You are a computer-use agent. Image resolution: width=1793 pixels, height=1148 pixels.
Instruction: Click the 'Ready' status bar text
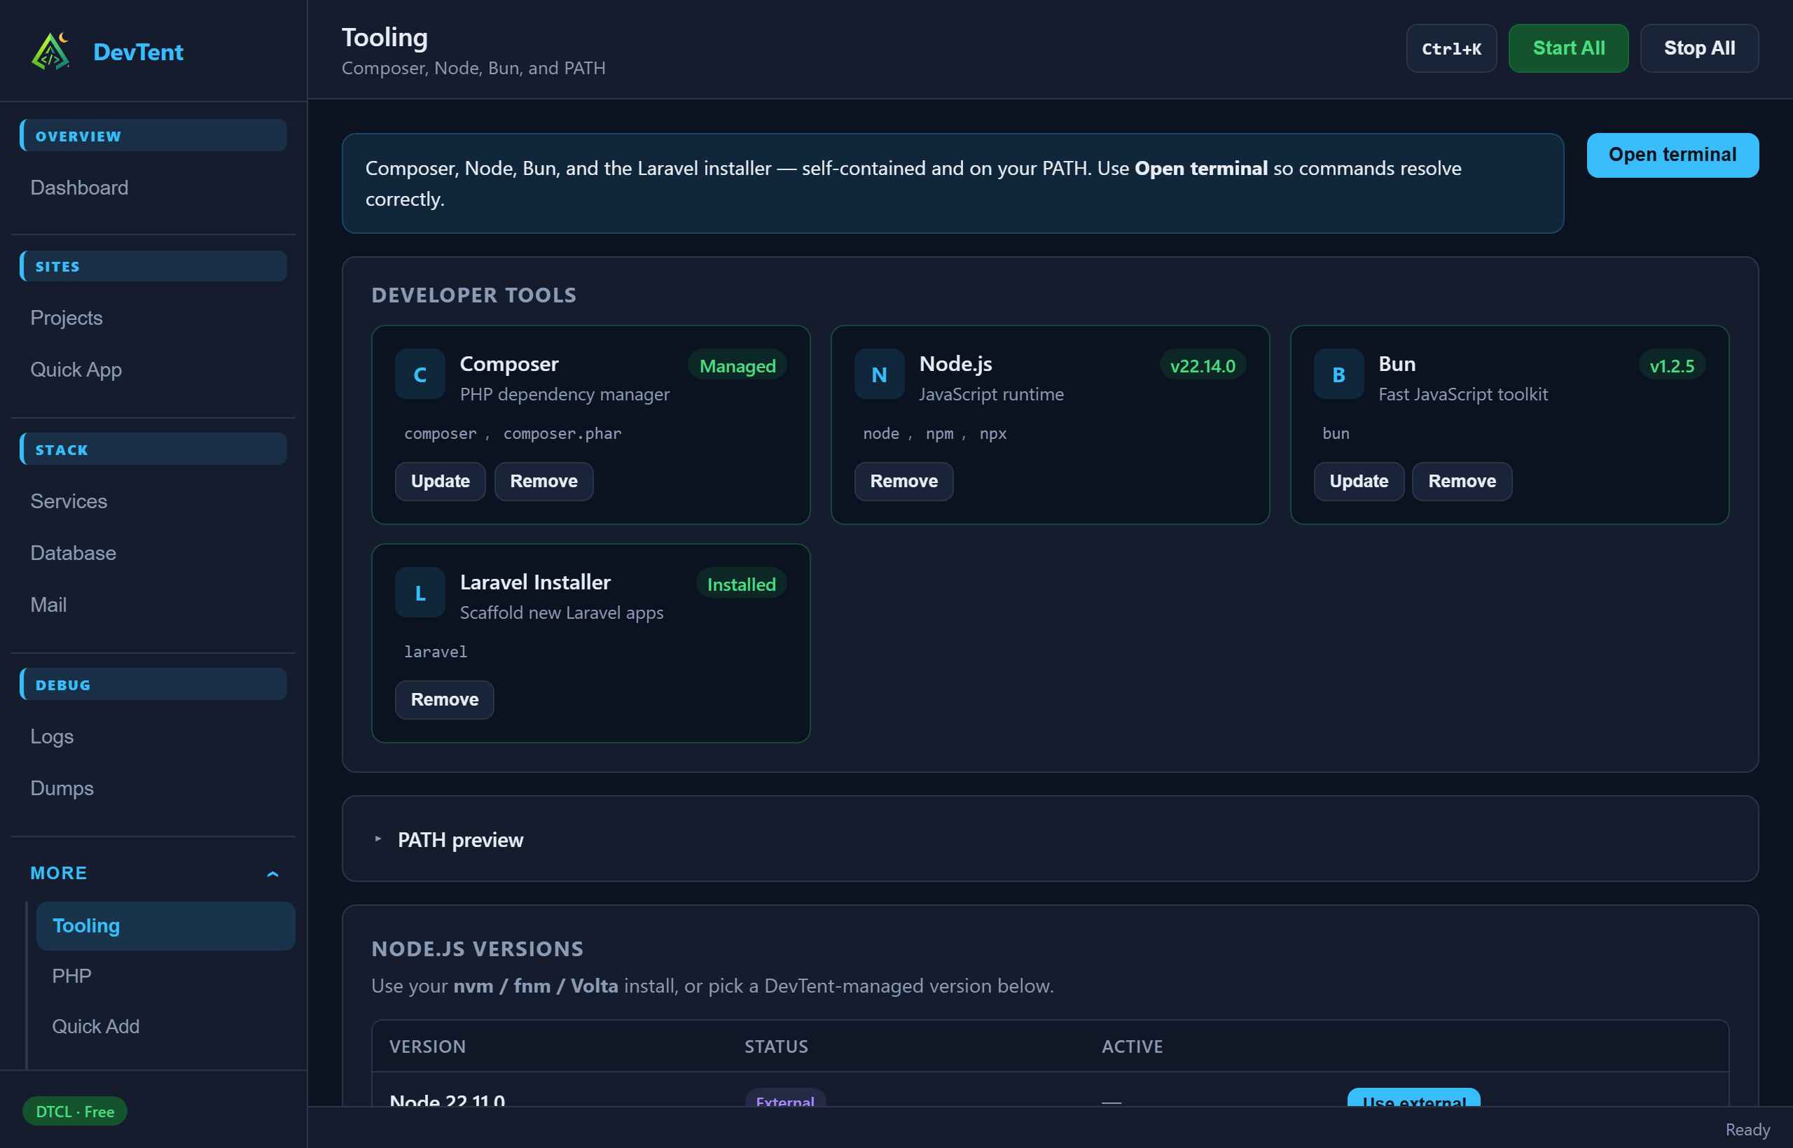[x=1747, y=1130]
